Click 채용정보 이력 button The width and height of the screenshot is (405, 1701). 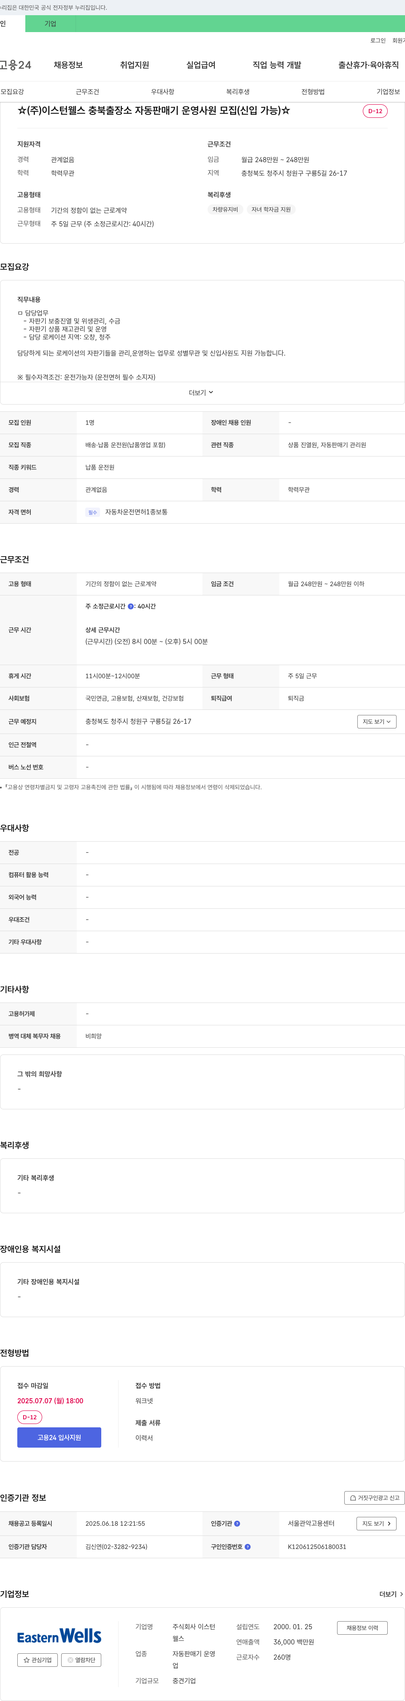362,1628
